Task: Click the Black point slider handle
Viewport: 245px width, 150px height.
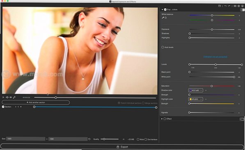Action: point(190,72)
